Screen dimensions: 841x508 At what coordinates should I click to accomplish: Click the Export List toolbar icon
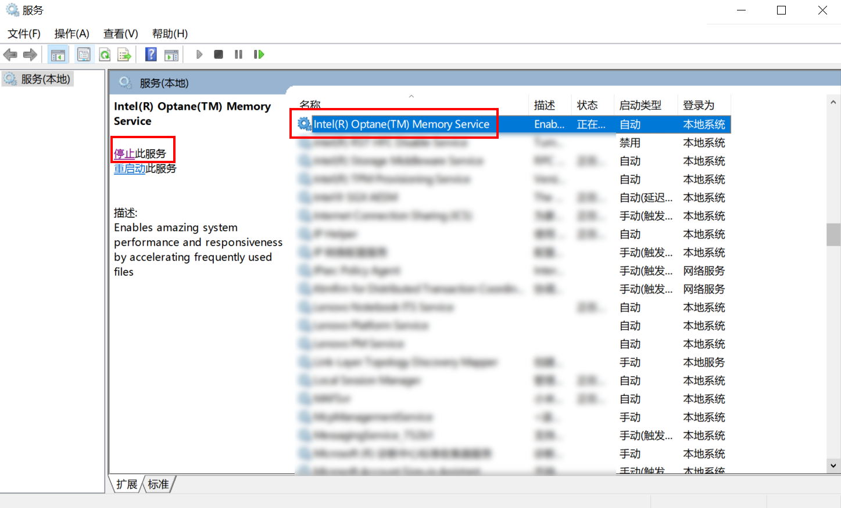[124, 55]
